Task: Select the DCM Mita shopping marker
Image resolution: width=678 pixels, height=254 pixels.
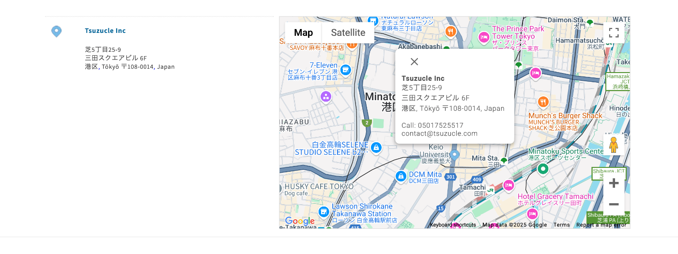Action: [401, 176]
